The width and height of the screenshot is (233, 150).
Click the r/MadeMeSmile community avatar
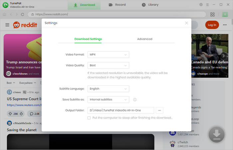(9, 123)
